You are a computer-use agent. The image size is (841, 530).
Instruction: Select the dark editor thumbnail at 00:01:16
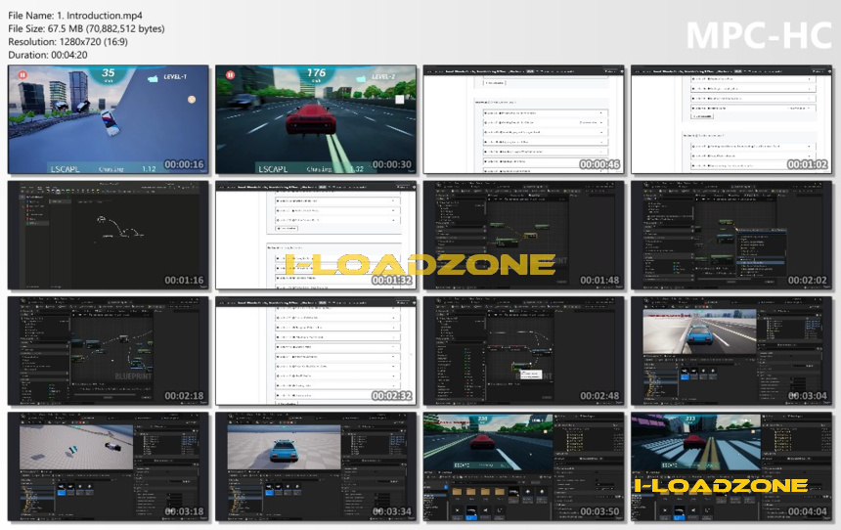pyautogui.click(x=109, y=235)
